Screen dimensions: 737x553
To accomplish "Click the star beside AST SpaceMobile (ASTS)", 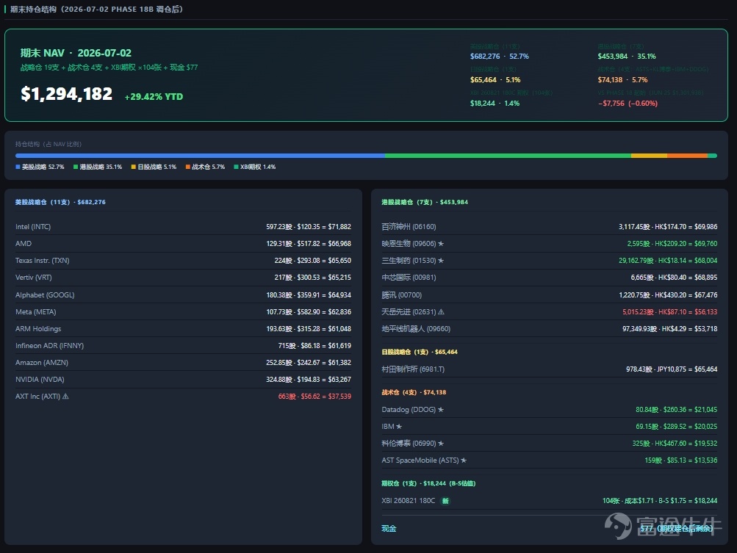I will coord(464,460).
